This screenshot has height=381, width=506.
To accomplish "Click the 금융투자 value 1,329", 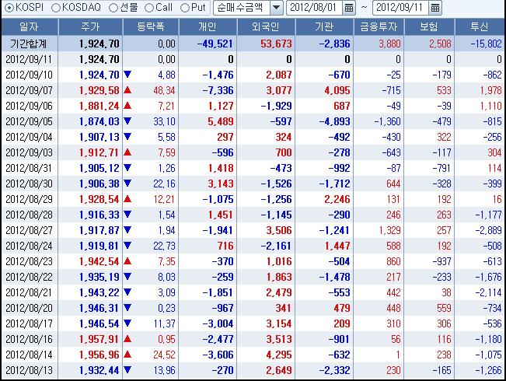I will click(390, 230).
